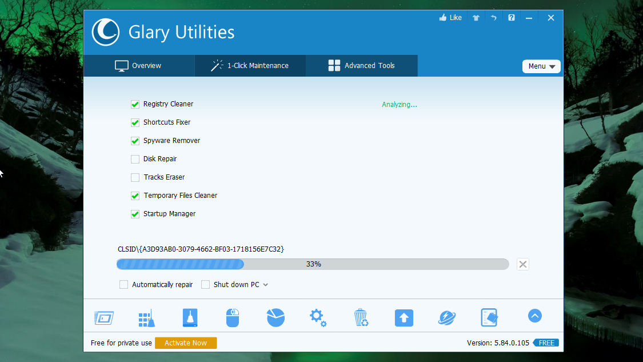Open the Menu dropdown
This screenshot has height=362, width=643.
[541, 66]
